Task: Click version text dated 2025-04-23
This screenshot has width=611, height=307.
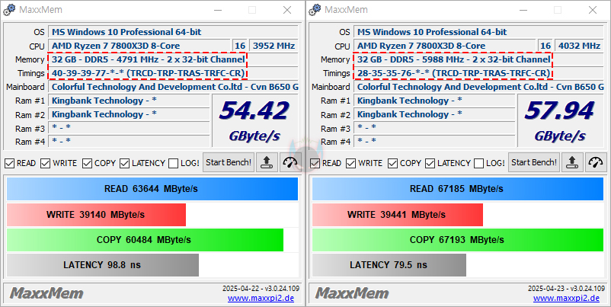Action: click(566, 289)
